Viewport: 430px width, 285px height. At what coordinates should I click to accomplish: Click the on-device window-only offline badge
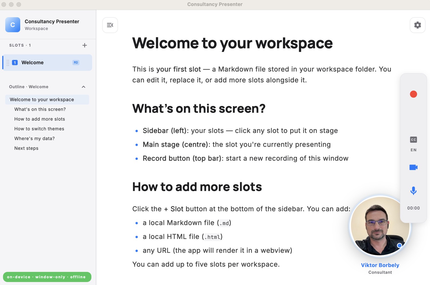point(47,277)
